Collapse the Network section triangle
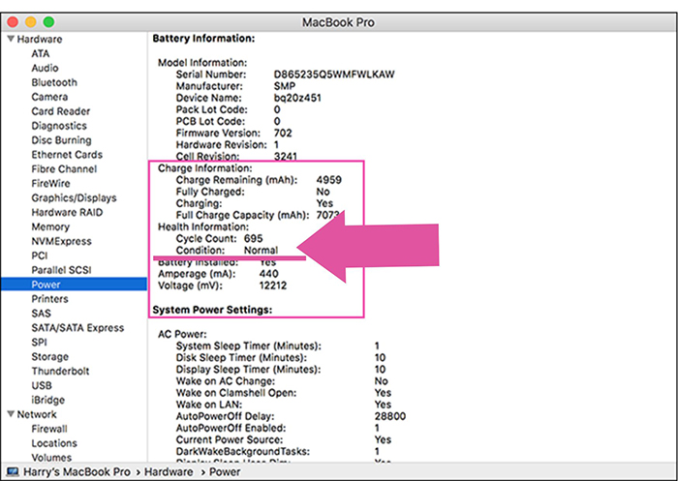This screenshot has width=678, height=481. tap(11, 414)
